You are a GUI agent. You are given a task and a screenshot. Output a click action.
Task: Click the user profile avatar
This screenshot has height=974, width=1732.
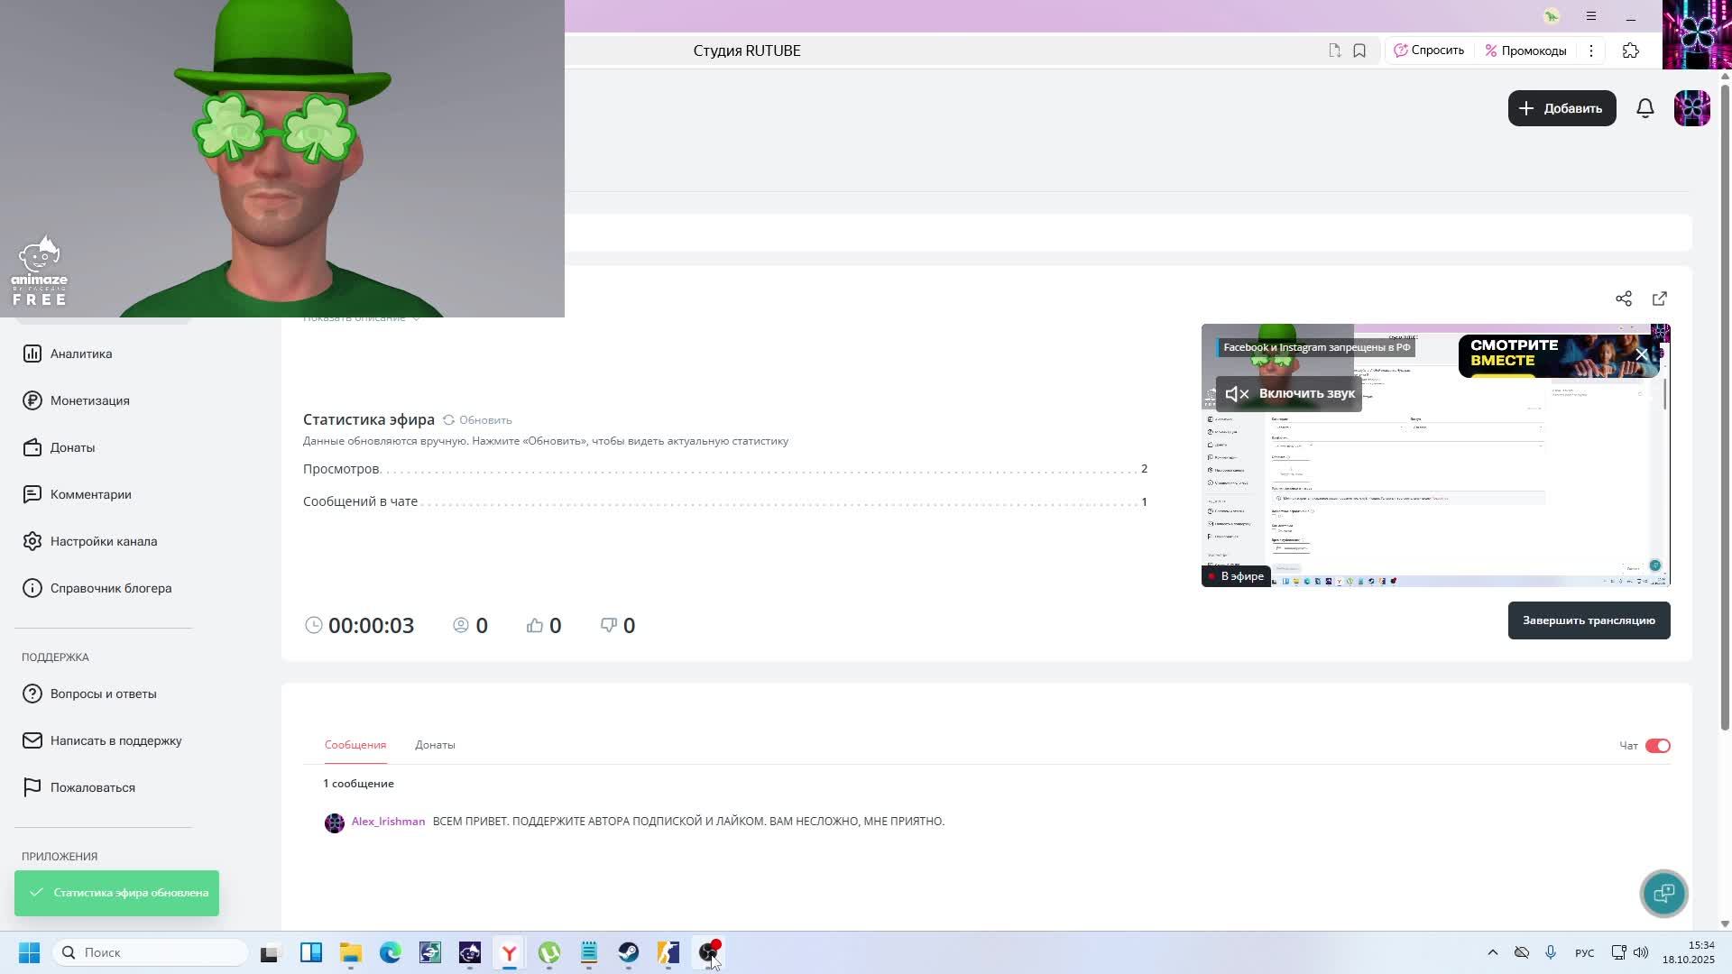(x=1691, y=108)
